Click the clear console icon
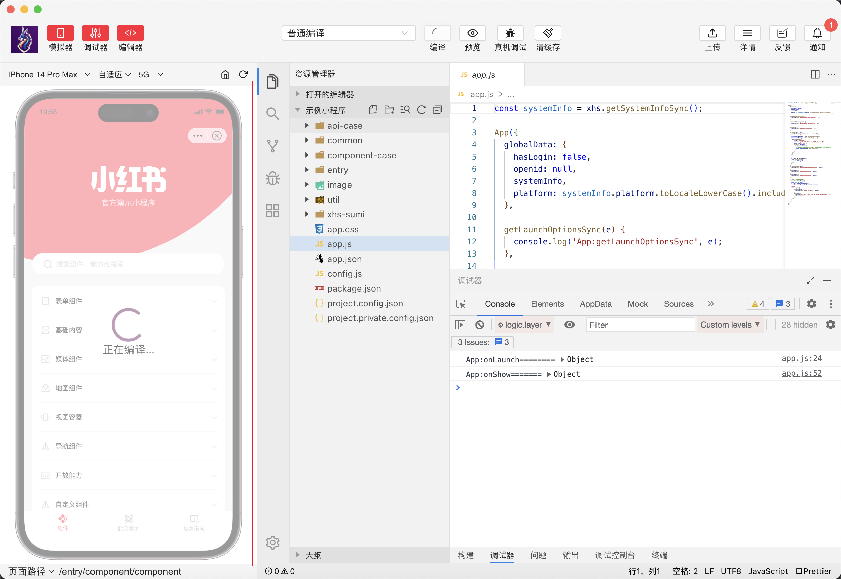This screenshot has height=579, width=841. [x=479, y=325]
